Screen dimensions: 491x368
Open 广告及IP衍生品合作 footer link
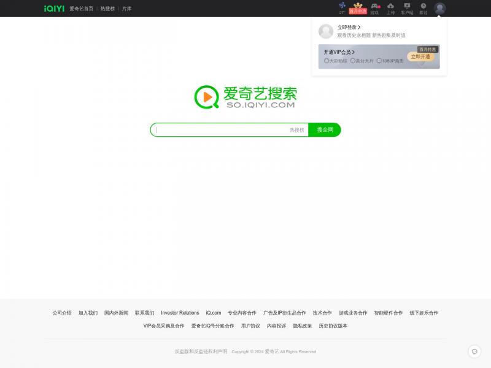point(285,313)
